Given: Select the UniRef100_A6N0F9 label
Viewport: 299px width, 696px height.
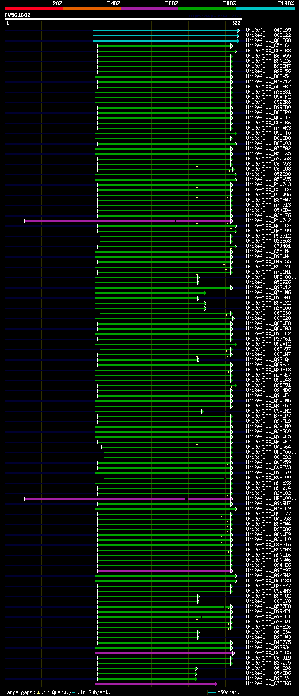Looking at the screenshot, I should [269, 534].
